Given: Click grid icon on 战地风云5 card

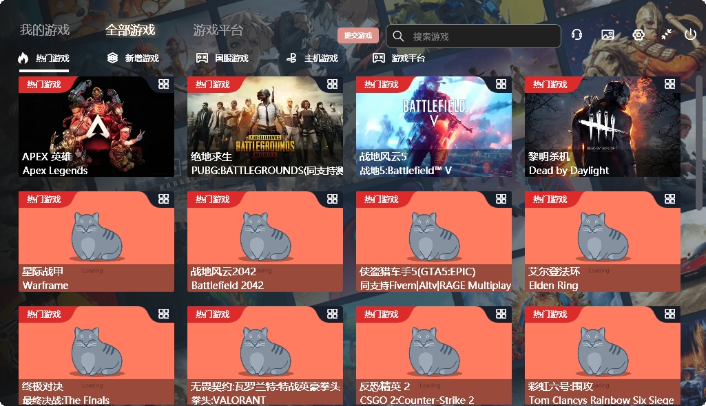Looking at the screenshot, I should tap(501, 84).
